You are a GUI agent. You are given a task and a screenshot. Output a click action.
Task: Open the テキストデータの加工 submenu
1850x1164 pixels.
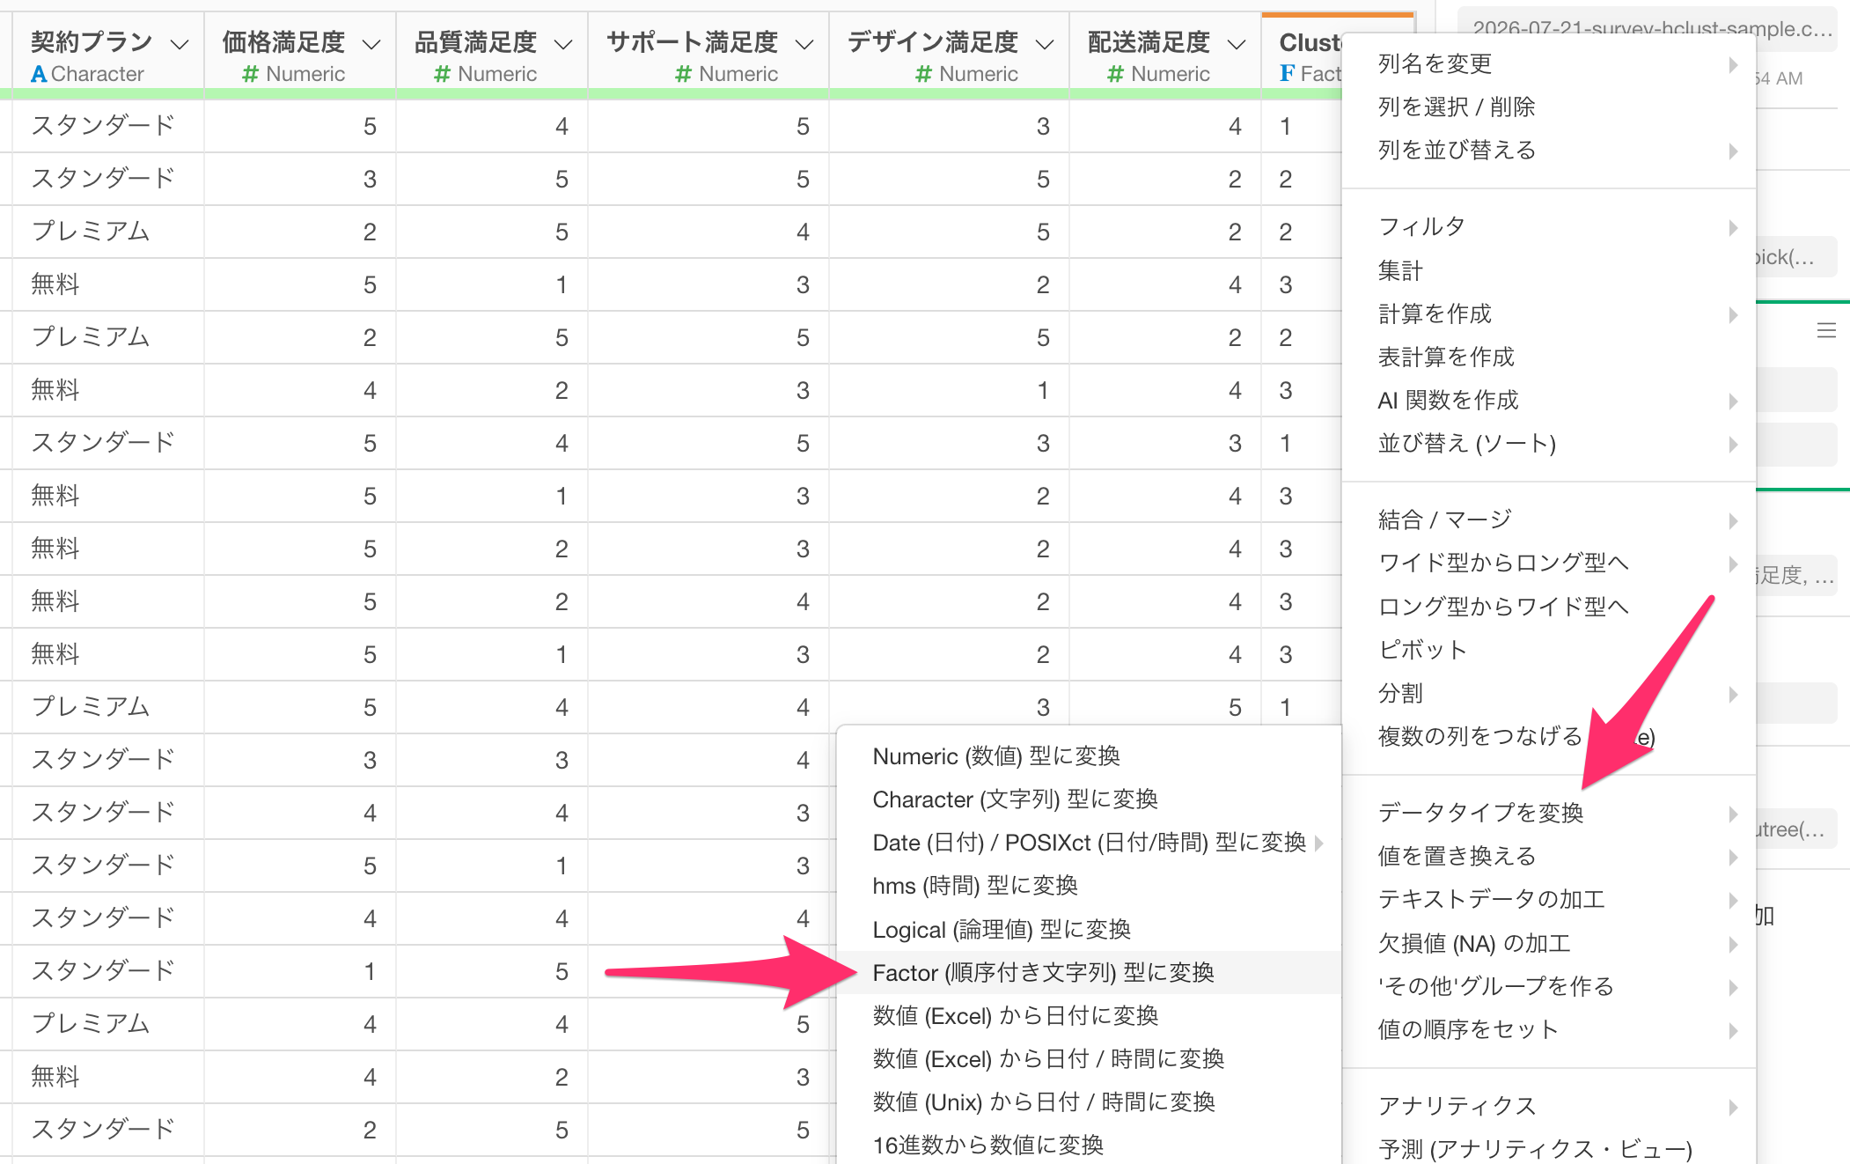(x=1549, y=899)
